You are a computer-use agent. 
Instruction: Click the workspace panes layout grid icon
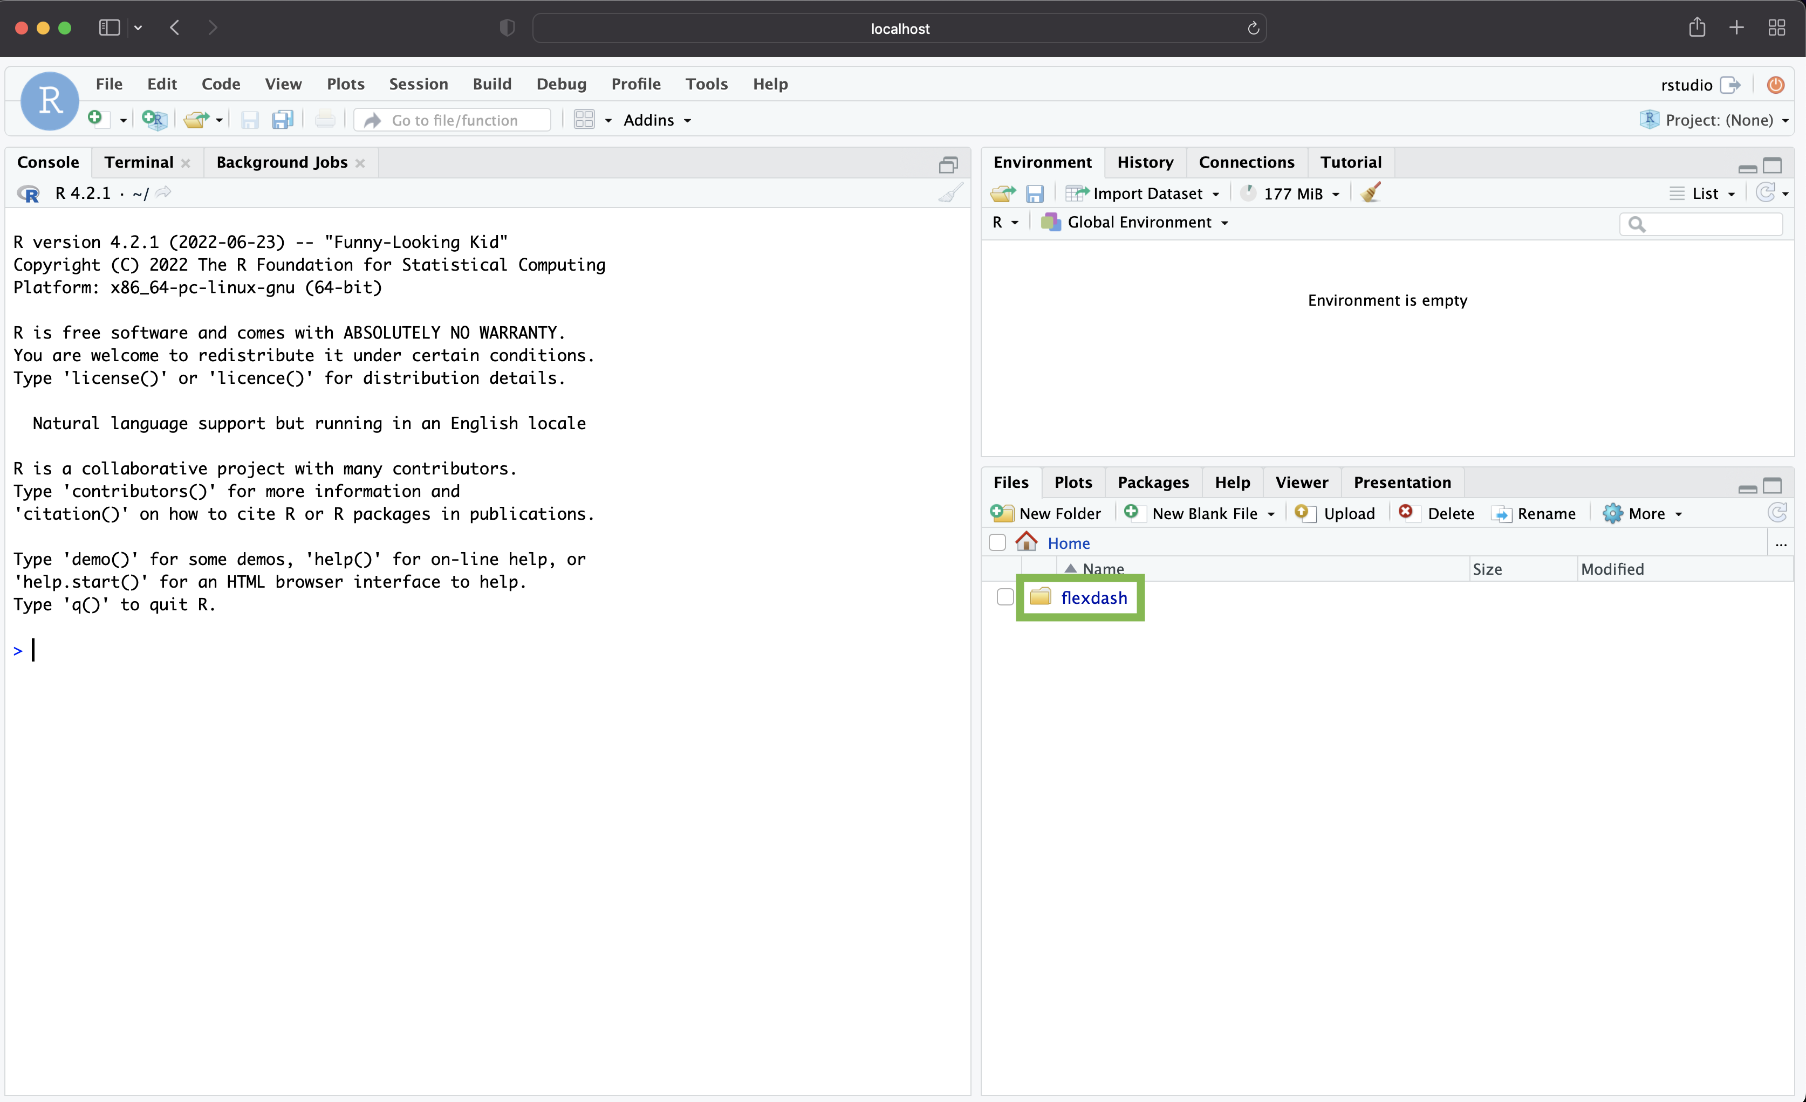[x=584, y=120]
